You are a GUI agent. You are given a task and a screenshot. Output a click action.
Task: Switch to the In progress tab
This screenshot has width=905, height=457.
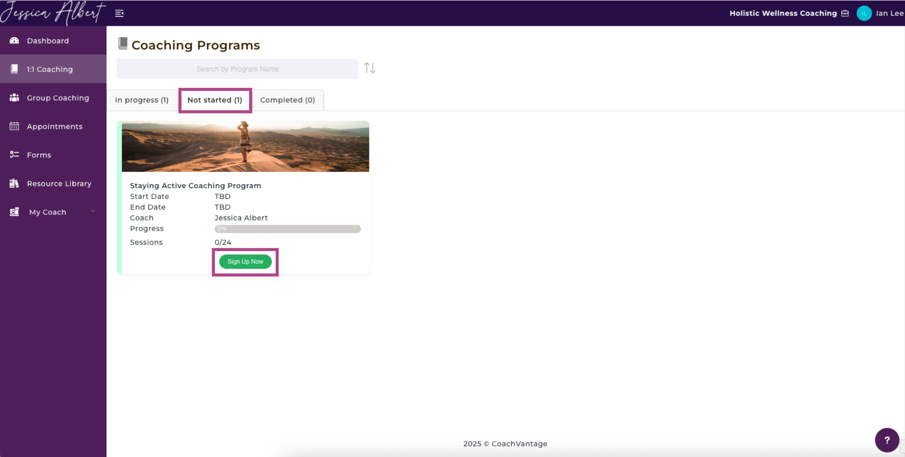click(142, 100)
